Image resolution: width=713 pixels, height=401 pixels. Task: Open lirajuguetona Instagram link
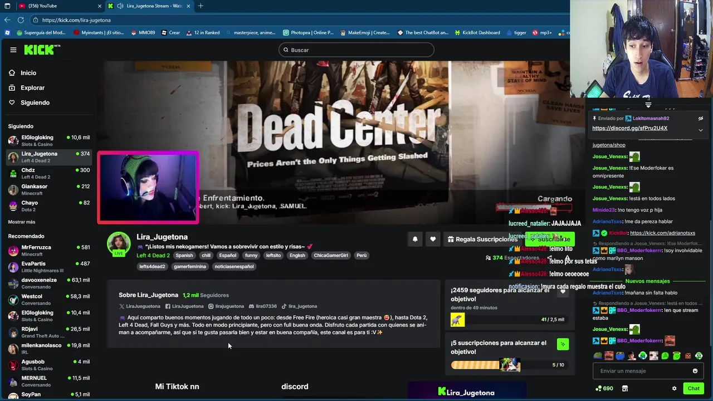[226, 306]
